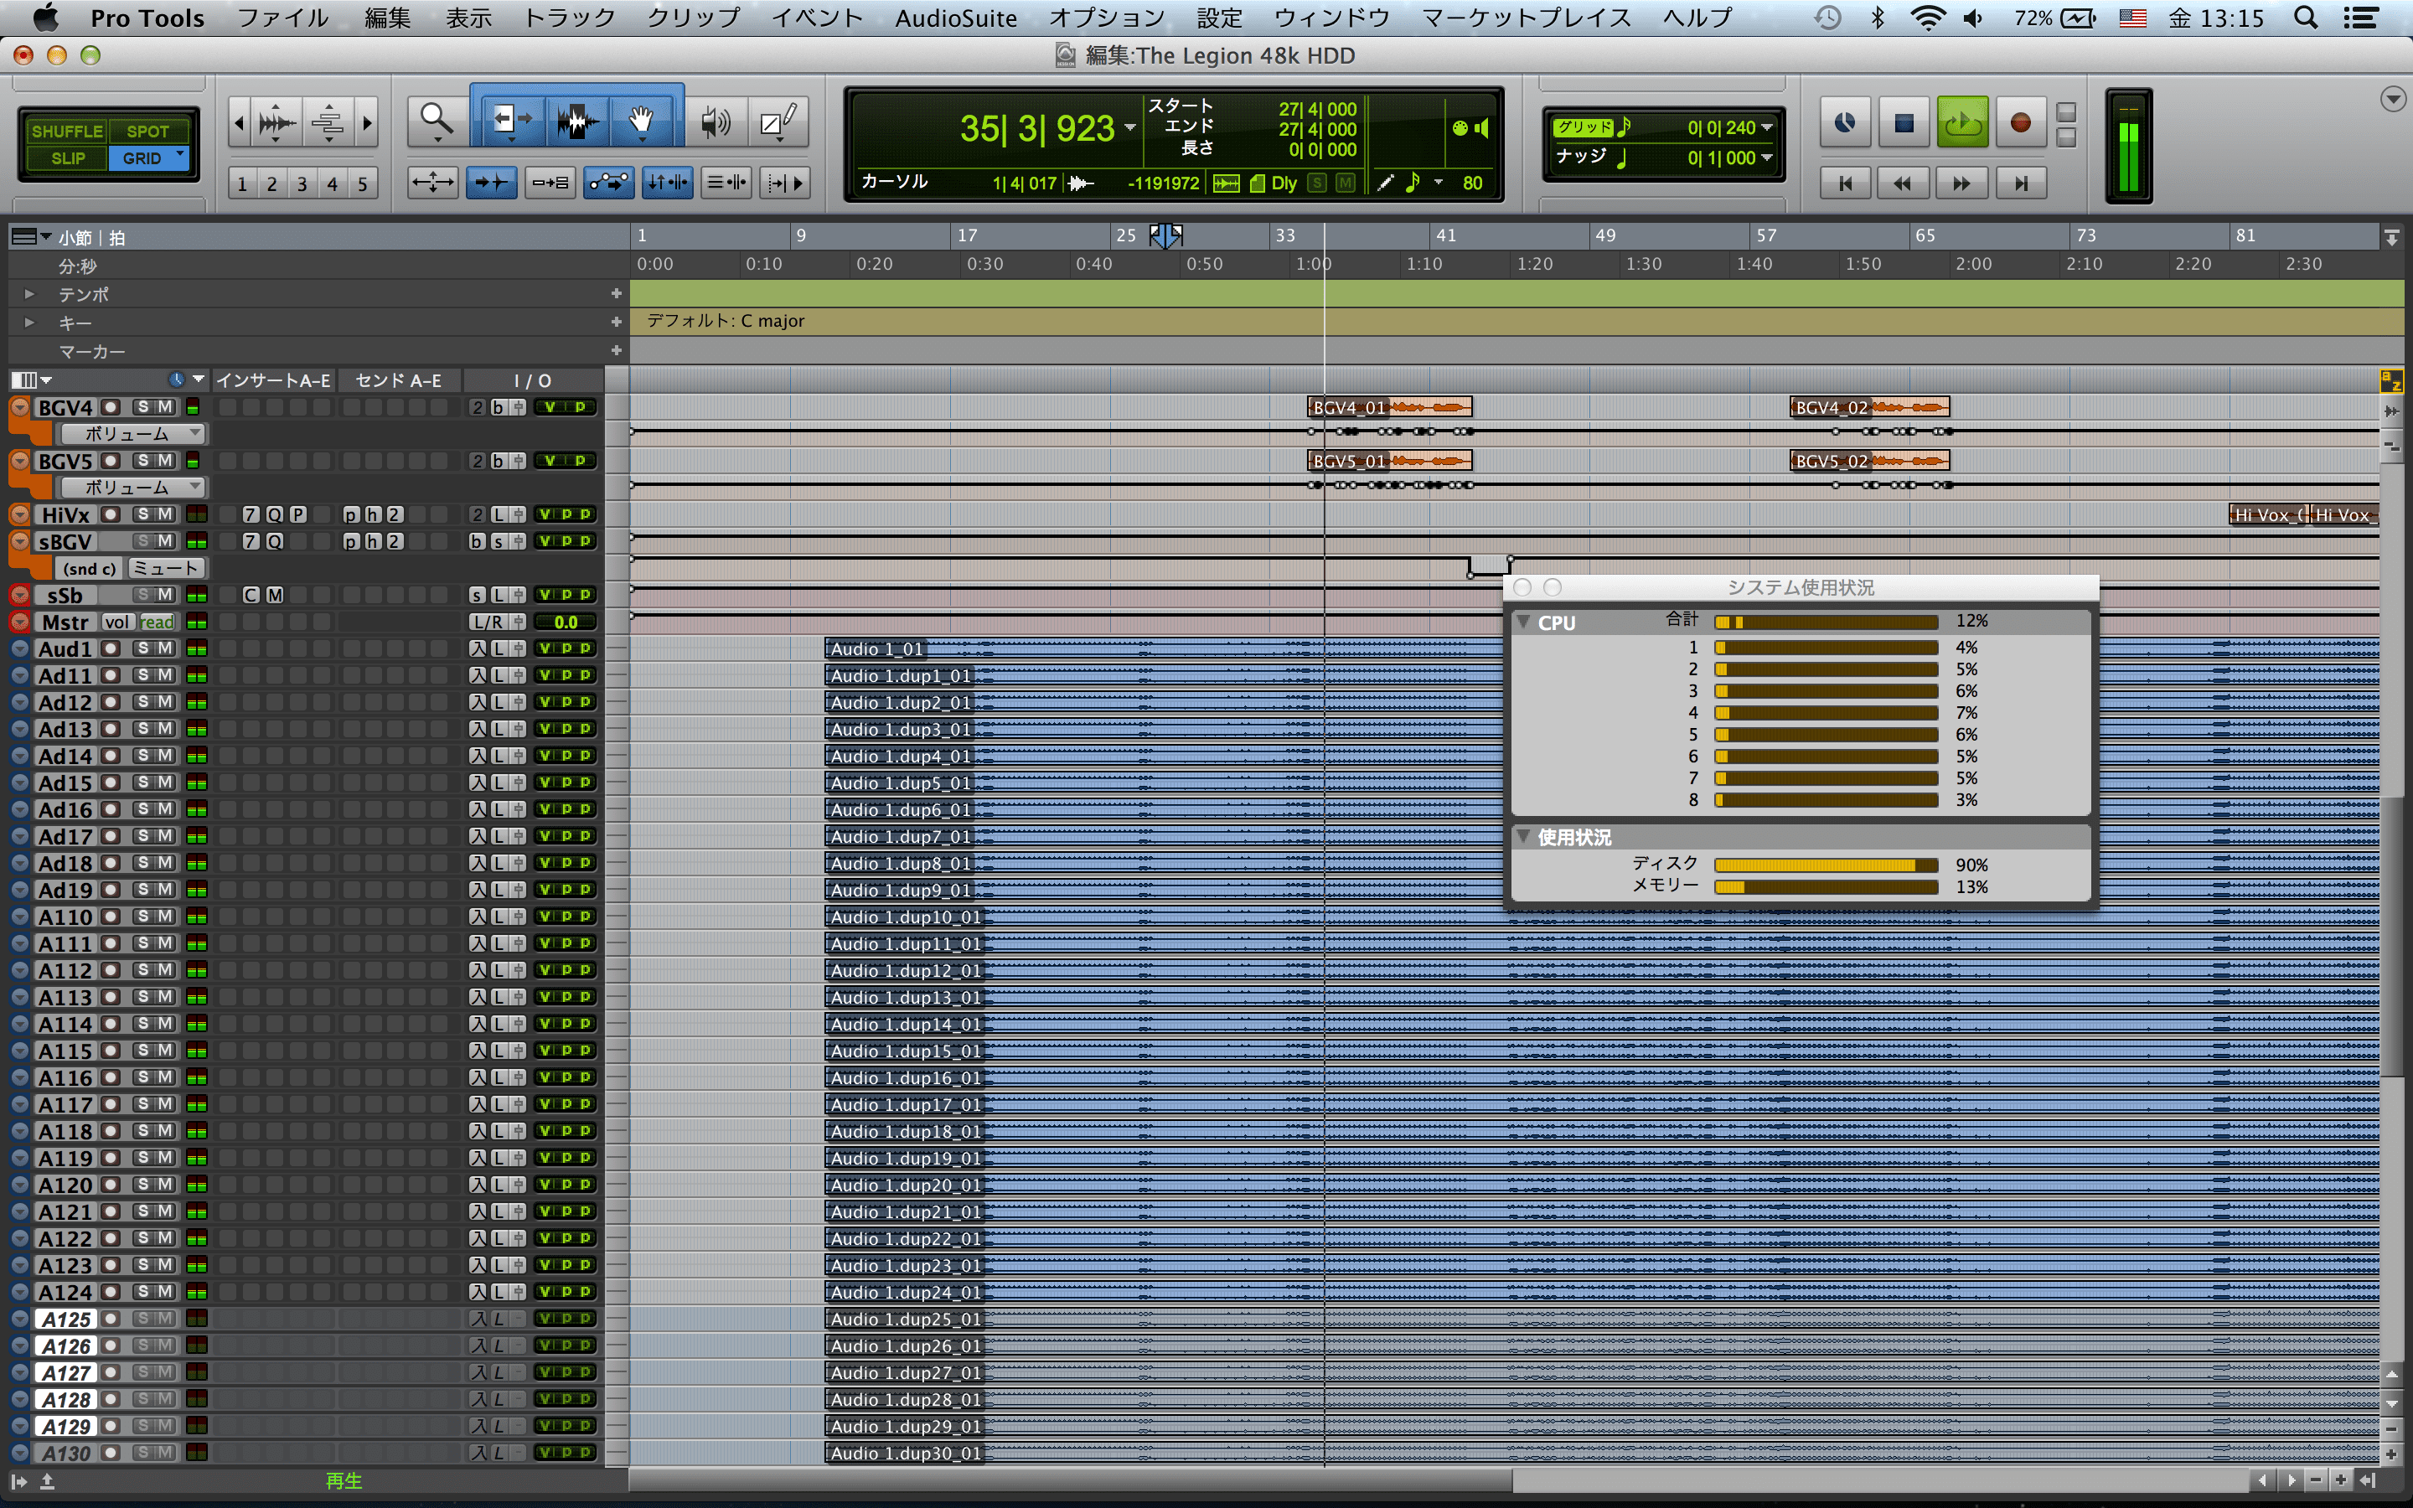Open the 編集 menu

click(387, 18)
